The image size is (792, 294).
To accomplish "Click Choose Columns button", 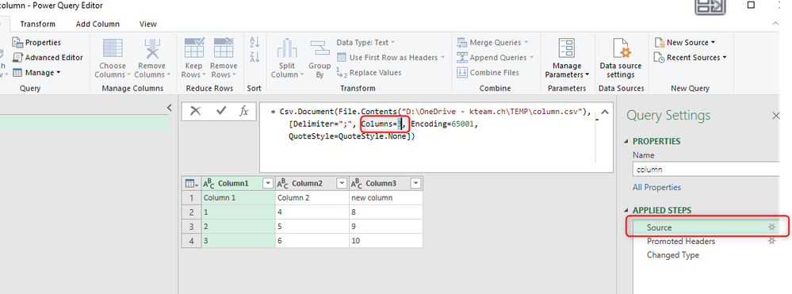I will [x=112, y=58].
